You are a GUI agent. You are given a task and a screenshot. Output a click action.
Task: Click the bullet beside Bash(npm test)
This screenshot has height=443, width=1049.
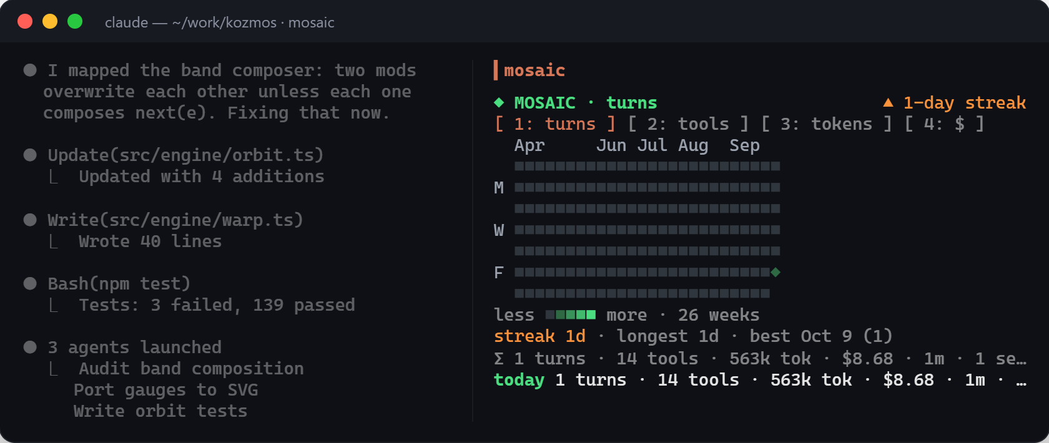click(x=30, y=283)
